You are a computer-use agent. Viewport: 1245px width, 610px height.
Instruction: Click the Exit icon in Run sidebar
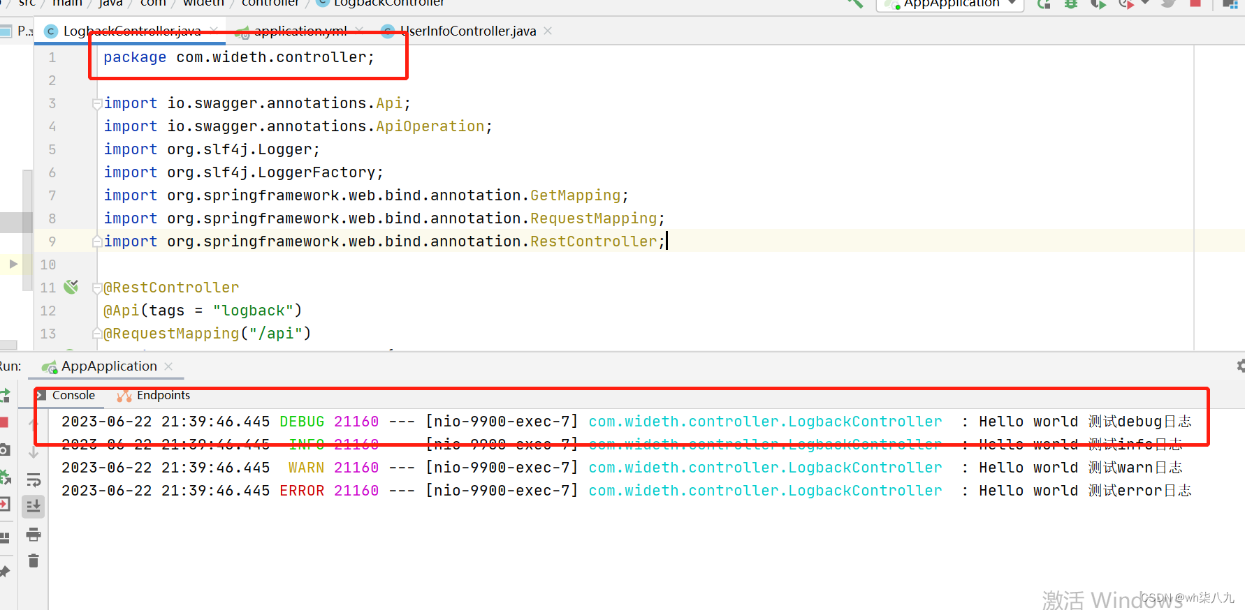[4, 504]
